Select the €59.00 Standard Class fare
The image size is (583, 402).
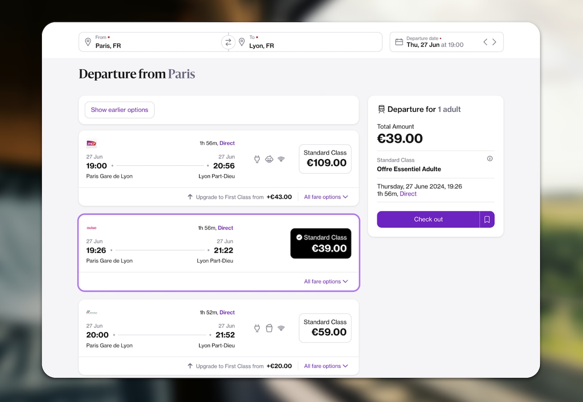[325, 328]
